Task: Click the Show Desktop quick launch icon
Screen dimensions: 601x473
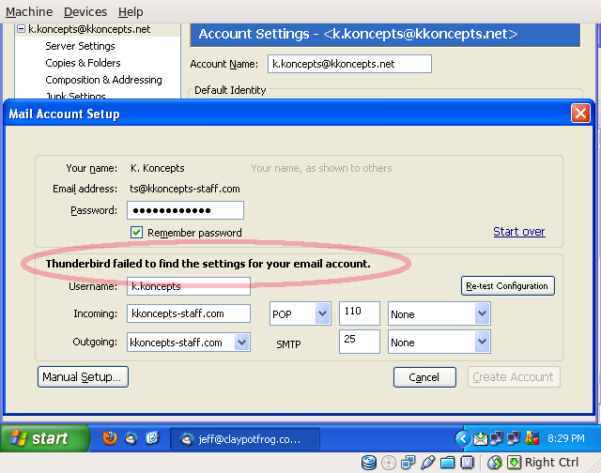Action: pyautogui.click(x=152, y=438)
